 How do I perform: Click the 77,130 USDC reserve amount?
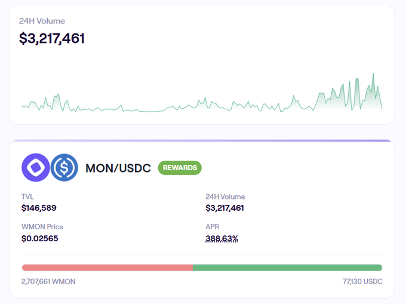pyautogui.click(x=362, y=281)
